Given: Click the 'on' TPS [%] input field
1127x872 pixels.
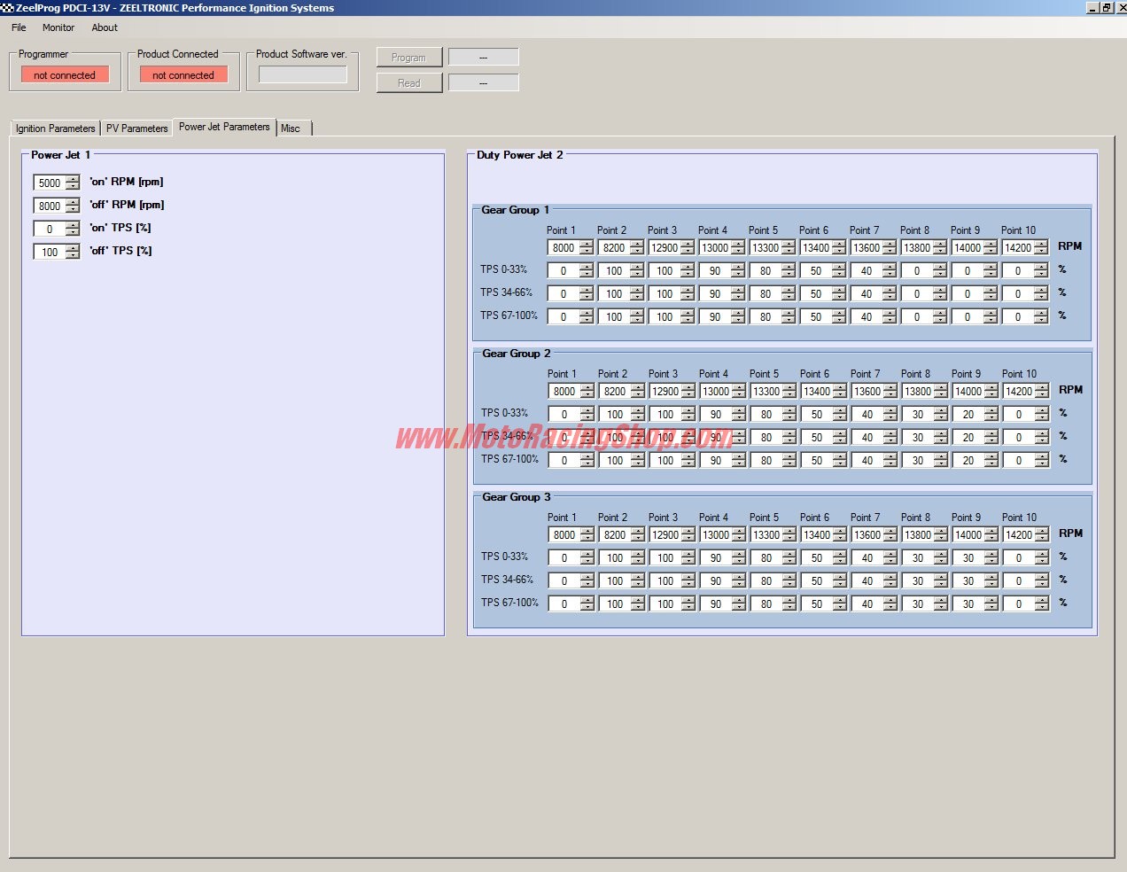Looking at the screenshot, I should coord(49,230).
